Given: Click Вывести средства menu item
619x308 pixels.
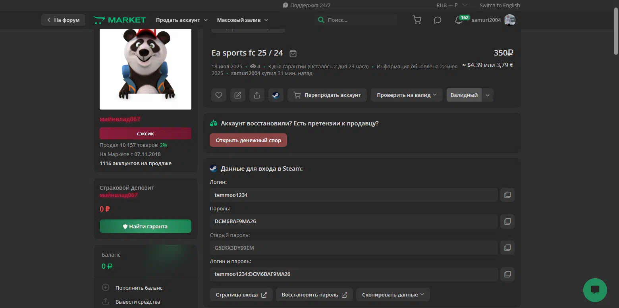Looking at the screenshot, I should [138, 302].
